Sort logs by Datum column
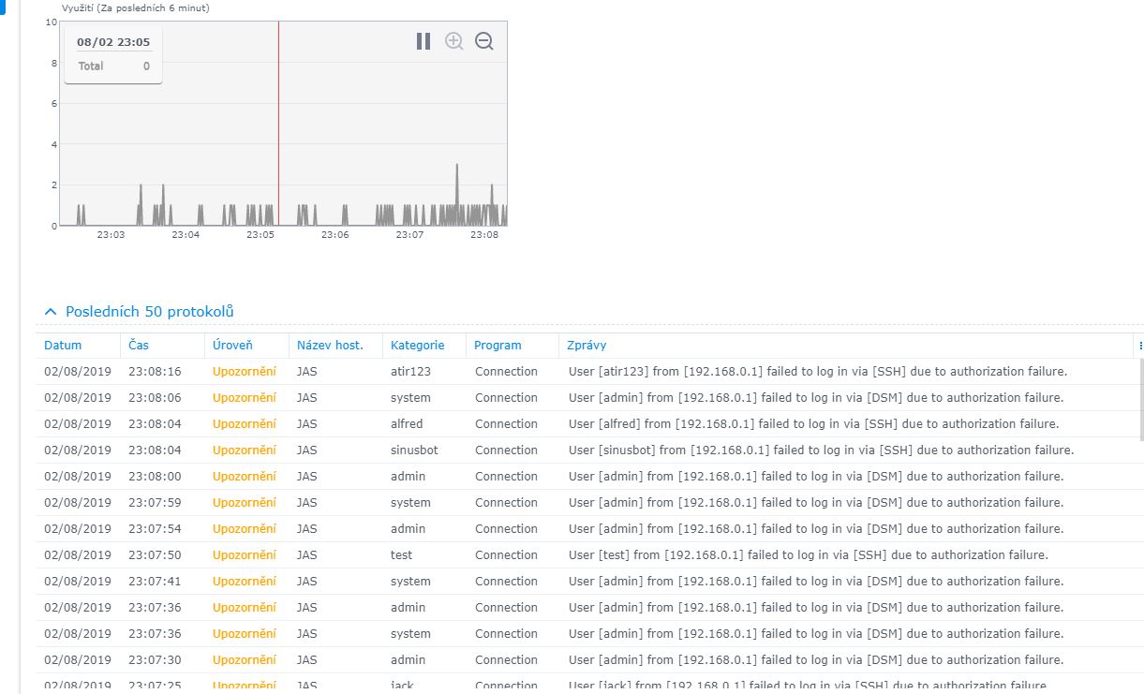This screenshot has width=1144, height=694. [63, 346]
